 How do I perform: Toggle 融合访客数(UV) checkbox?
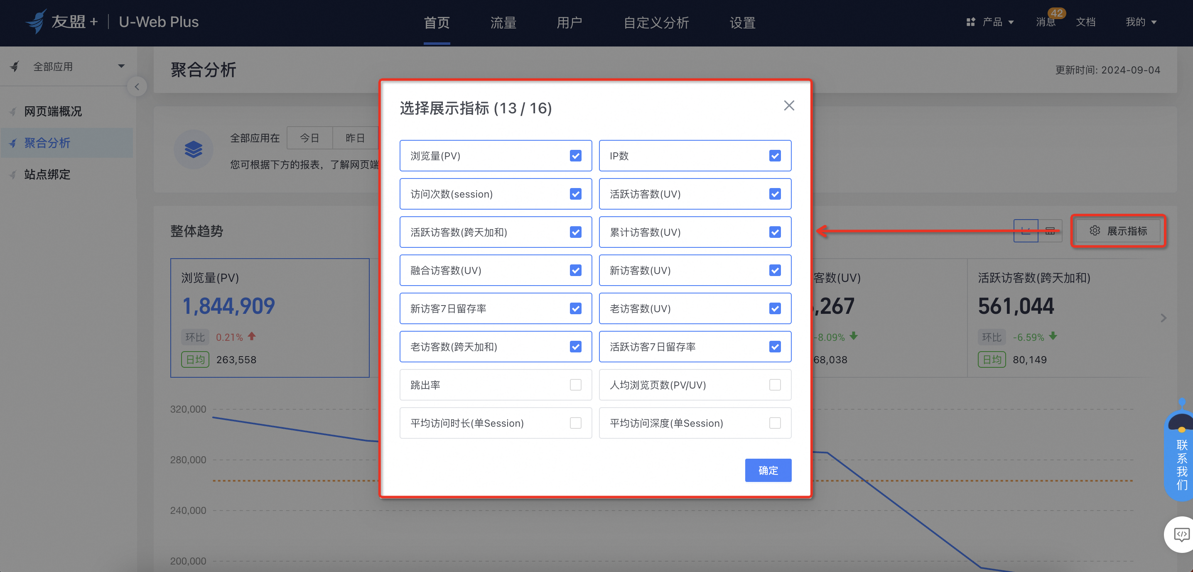click(x=576, y=270)
